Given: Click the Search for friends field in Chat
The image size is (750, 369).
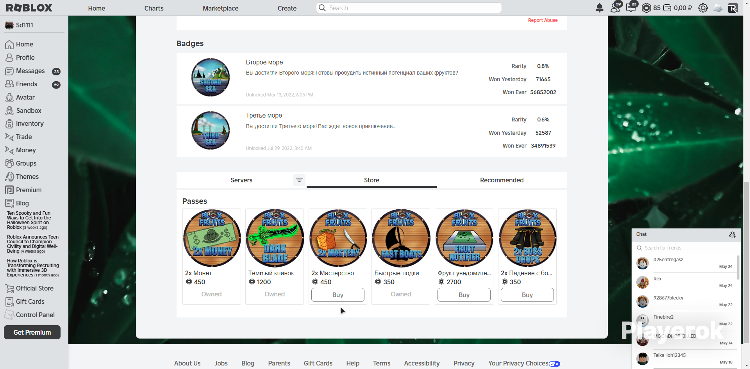Looking at the screenshot, I should click(x=686, y=248).
